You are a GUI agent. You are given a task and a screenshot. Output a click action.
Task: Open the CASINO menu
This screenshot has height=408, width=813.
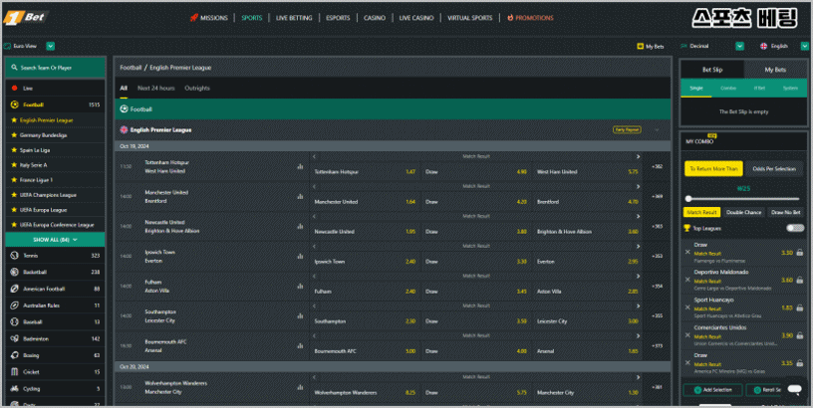click(x=375, y=18)
